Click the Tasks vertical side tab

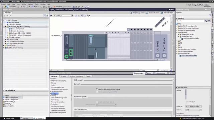[213, 48]
